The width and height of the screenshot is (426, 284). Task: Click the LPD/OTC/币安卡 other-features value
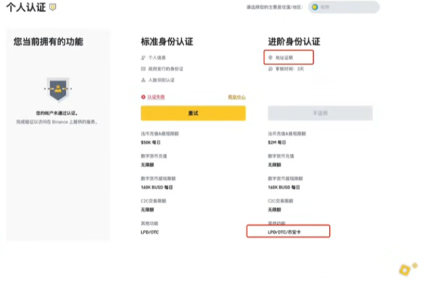point(284,232)
